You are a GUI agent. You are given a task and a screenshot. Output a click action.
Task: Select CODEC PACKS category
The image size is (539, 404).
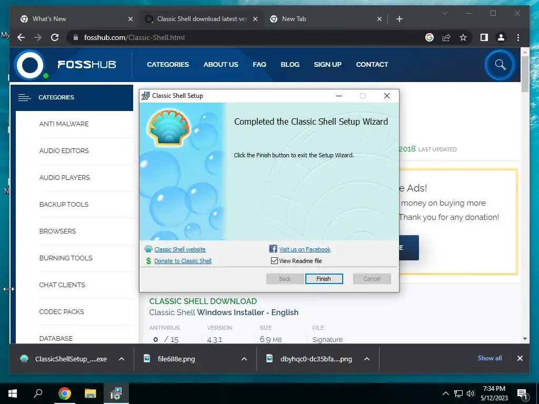click(62, 311)
